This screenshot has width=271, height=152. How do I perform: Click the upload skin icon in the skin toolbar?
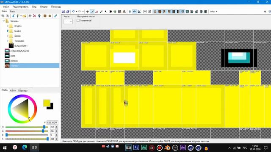(x=55, y=16)
